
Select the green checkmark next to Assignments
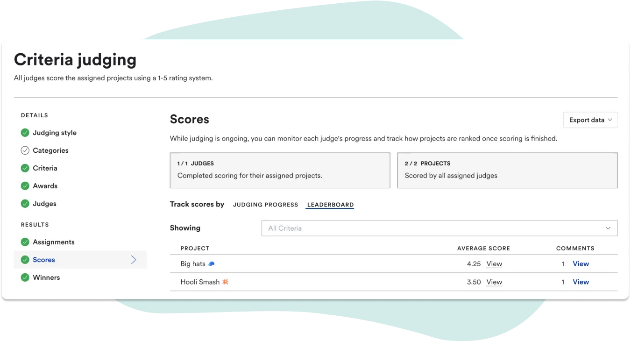pos(25,242)
